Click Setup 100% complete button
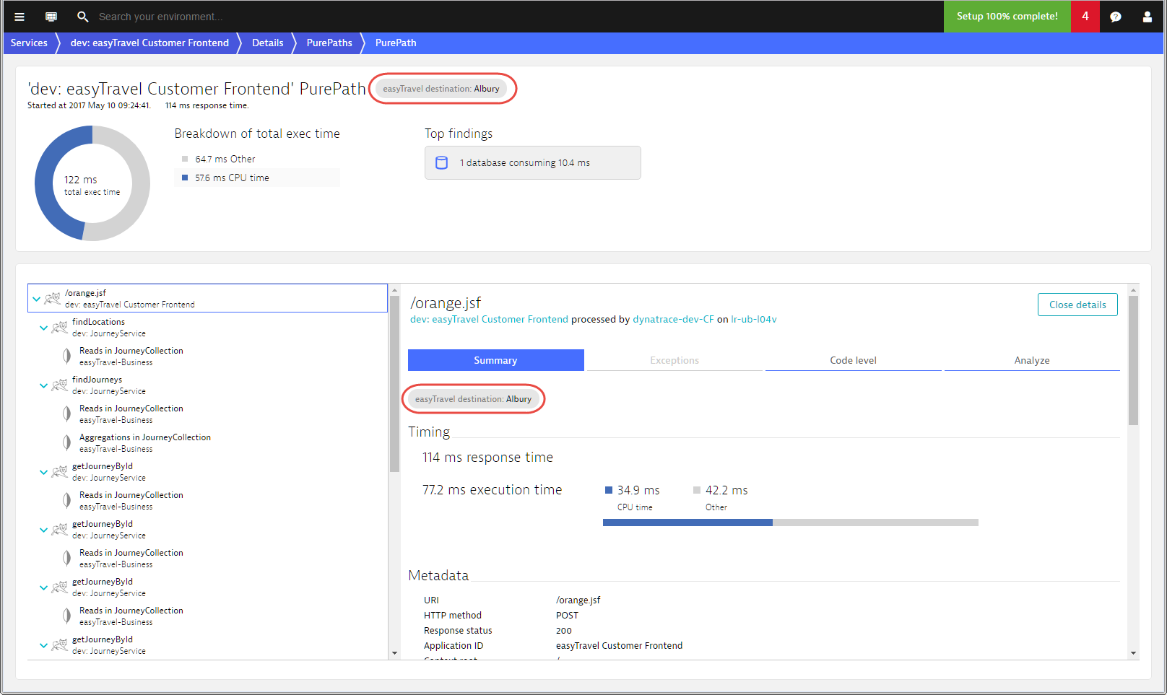This screenshot has height=695, width=1167. click(x=1007, y=17)
